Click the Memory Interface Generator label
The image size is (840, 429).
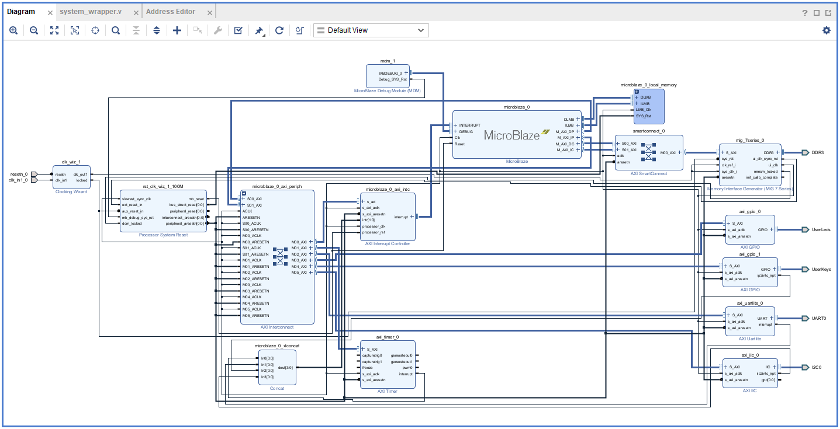click(x=750, y=189)
